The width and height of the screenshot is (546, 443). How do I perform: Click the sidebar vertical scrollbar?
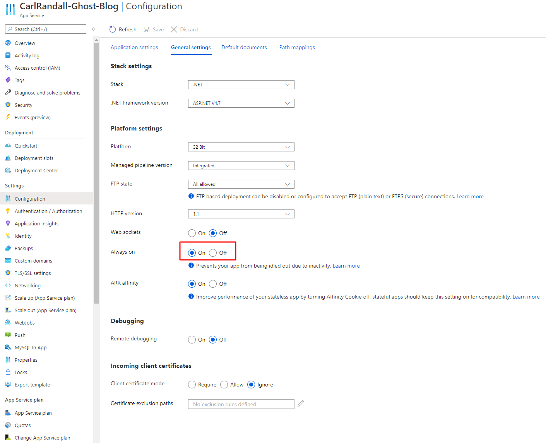click(x=96, y=173)
